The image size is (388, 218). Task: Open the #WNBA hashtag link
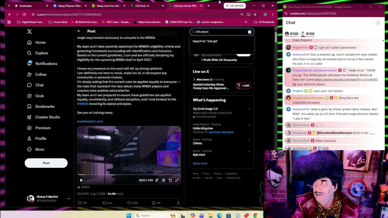point(83,104)
